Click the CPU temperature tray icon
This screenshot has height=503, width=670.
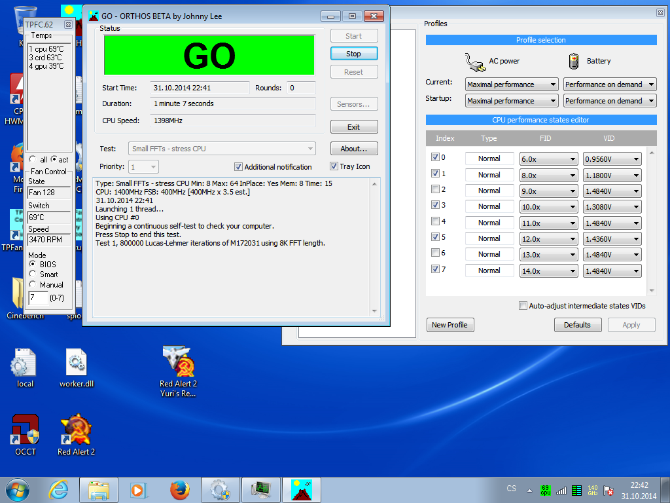pos(545,490)
